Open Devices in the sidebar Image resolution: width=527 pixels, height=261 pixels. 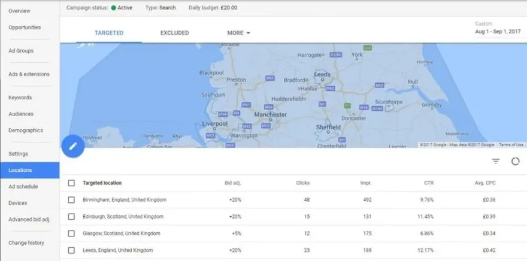(x=18, y=203)
